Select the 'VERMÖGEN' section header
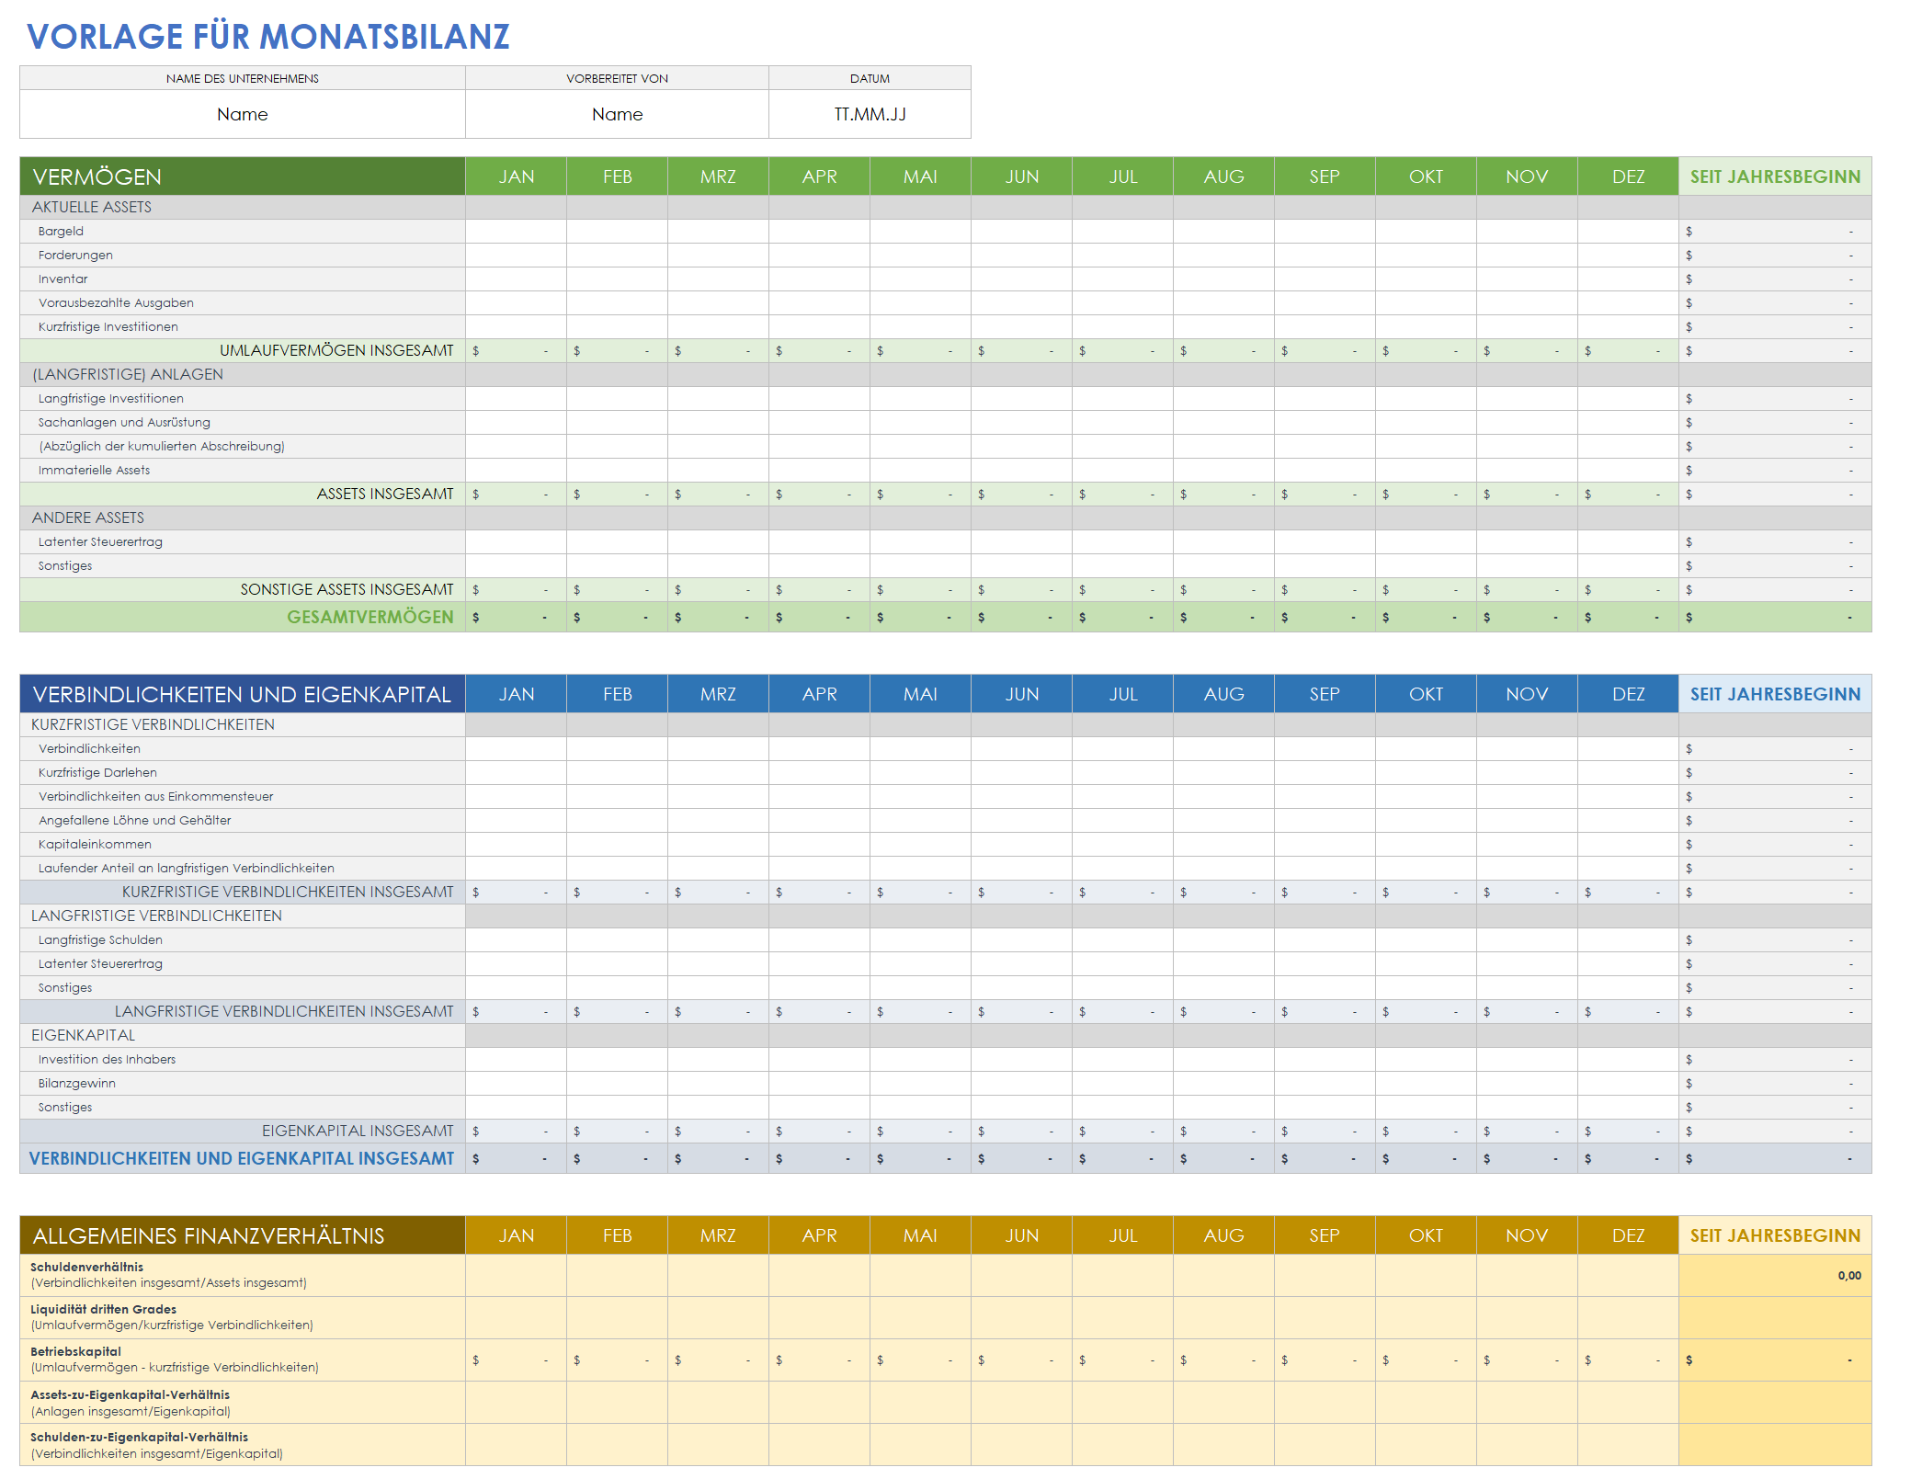1922x1479 pixels. [243, 176]
